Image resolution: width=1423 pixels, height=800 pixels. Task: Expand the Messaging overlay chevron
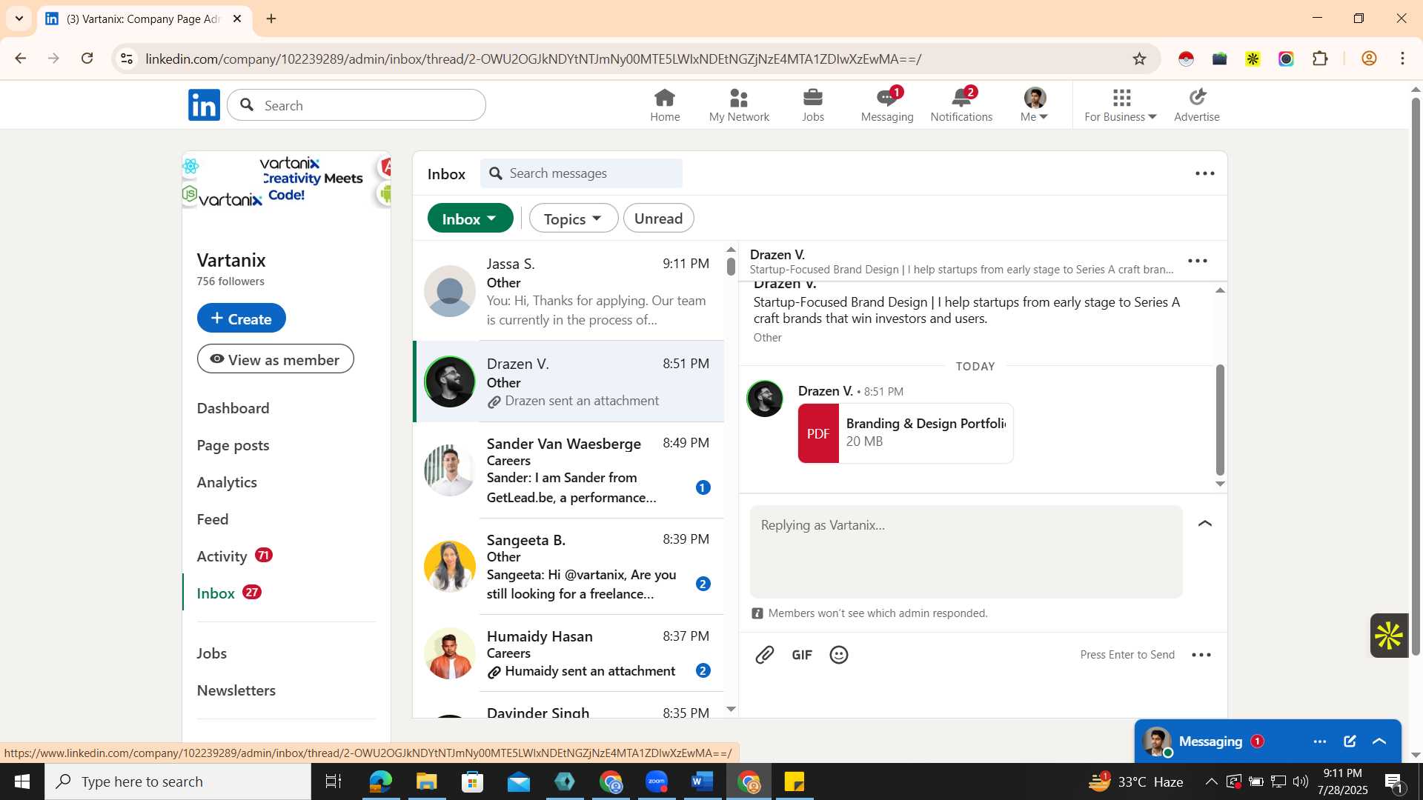coord(1379,741)
